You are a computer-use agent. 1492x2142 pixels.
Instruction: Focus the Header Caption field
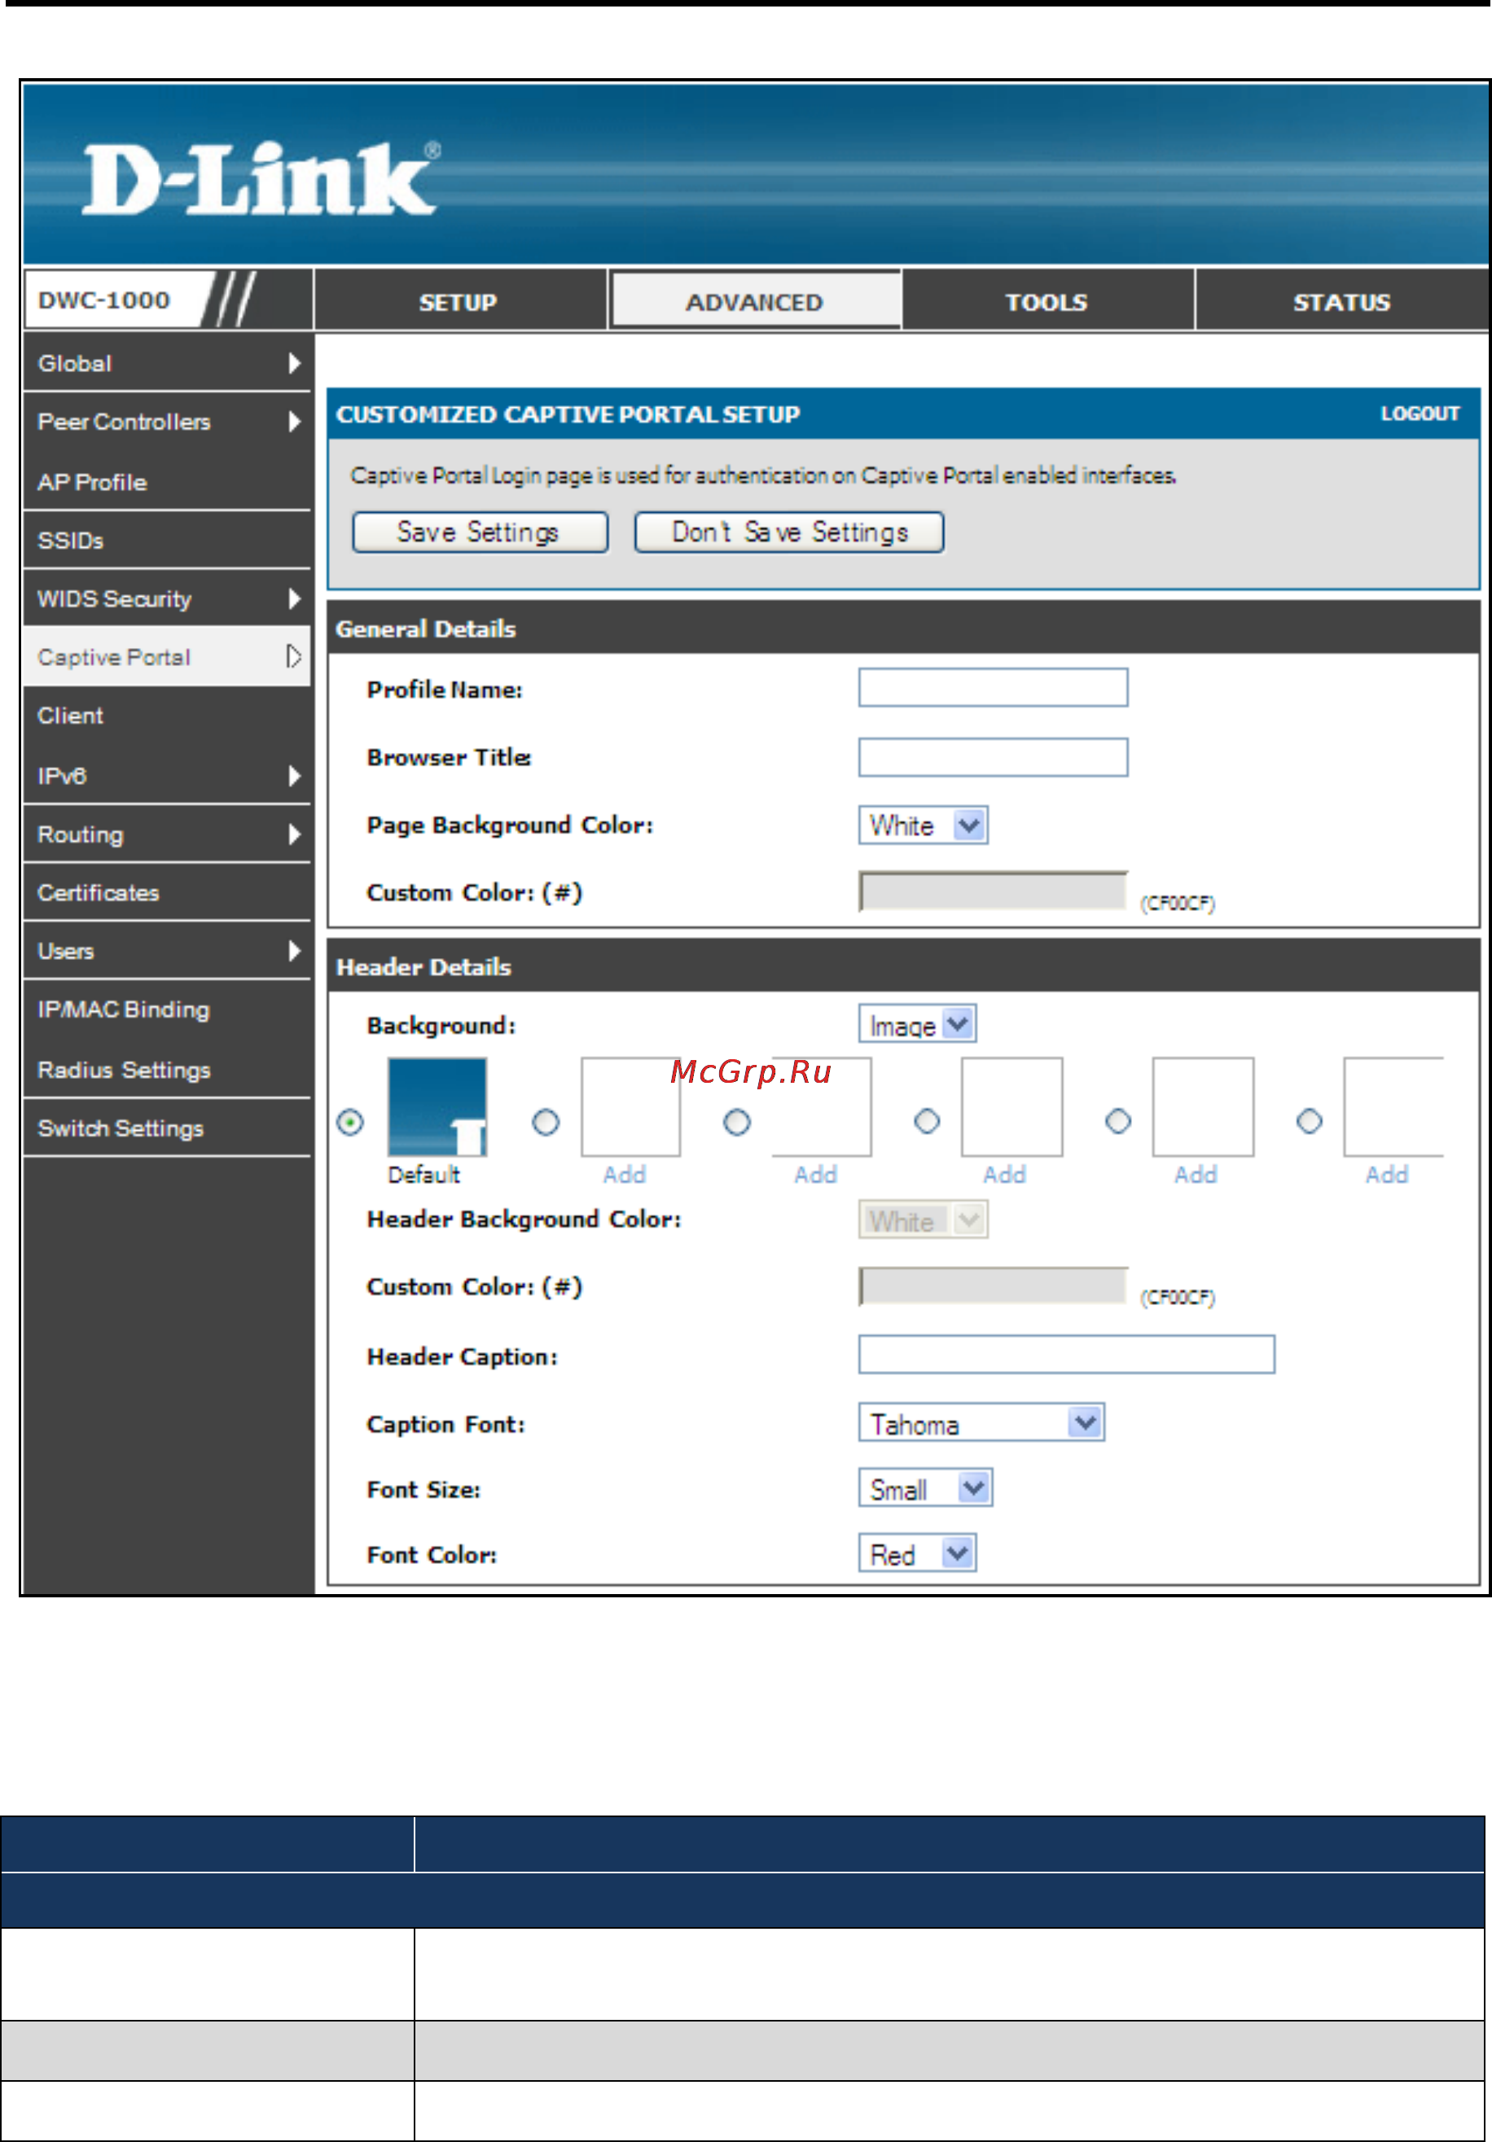tap(1067, 1354)
